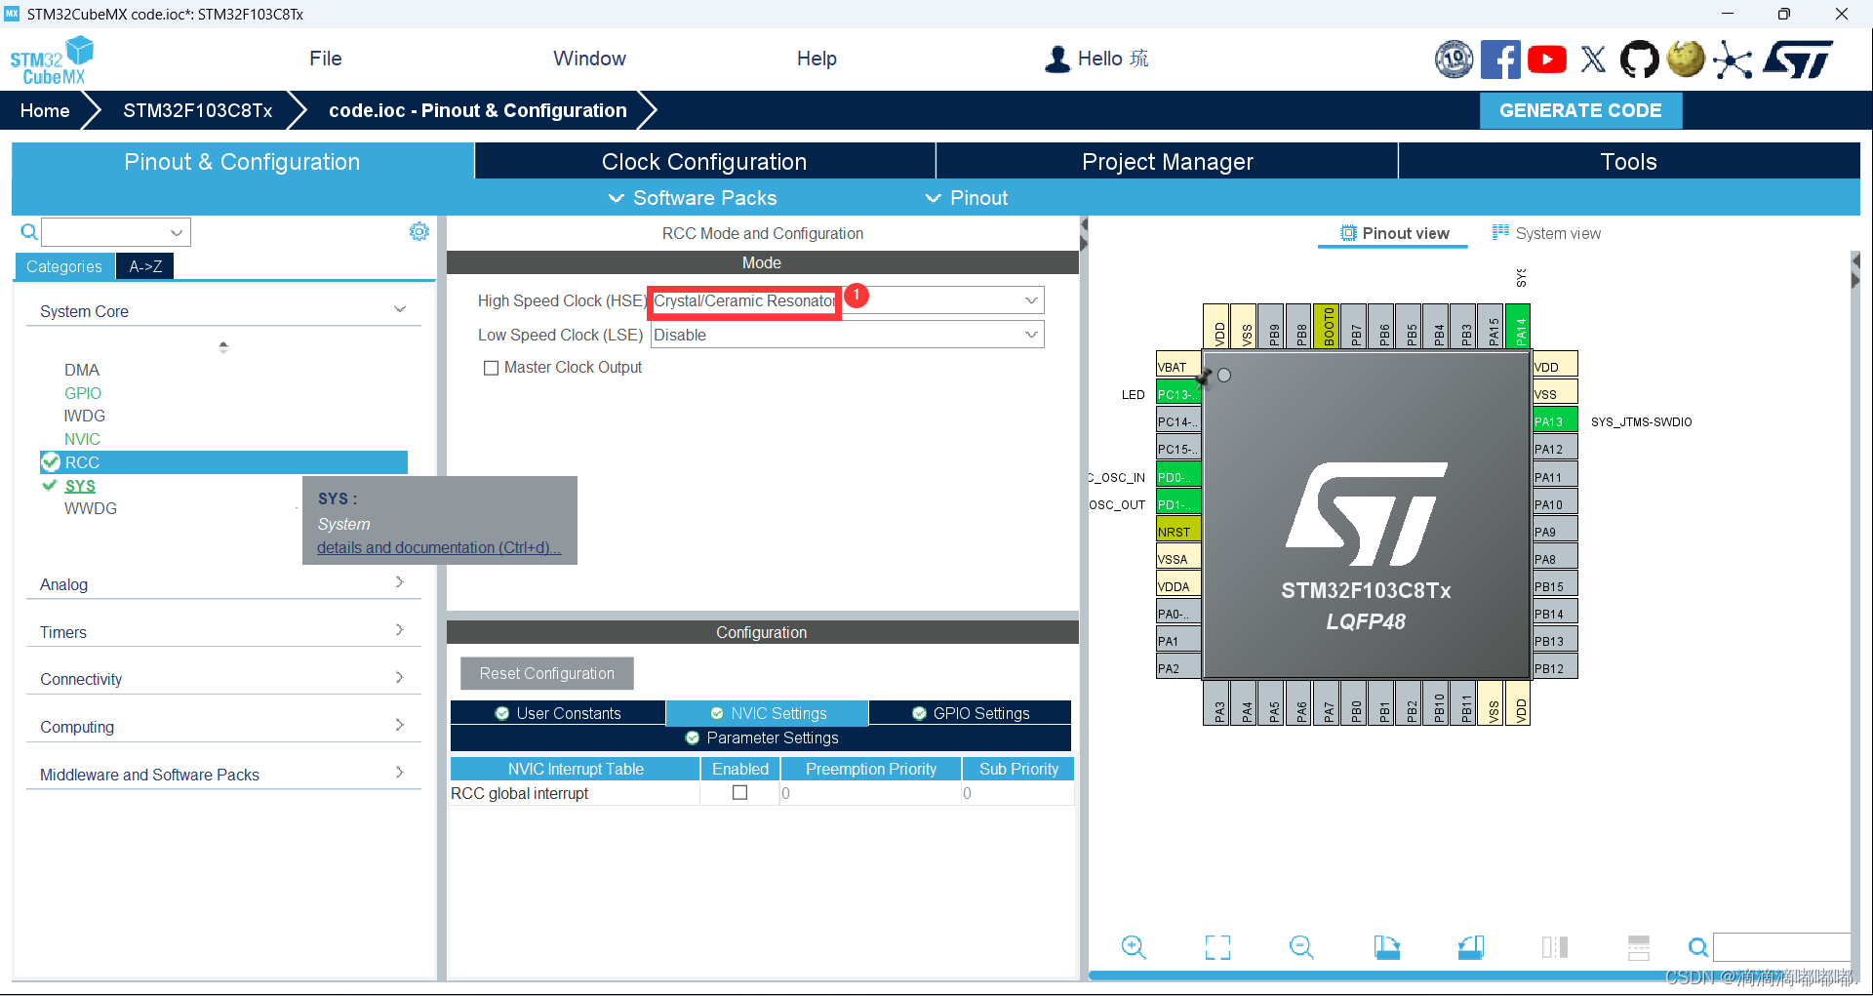Click the 10-year anniversary badge icon
Viewport: 1873px width, 996px height.
click(1454, 60)
